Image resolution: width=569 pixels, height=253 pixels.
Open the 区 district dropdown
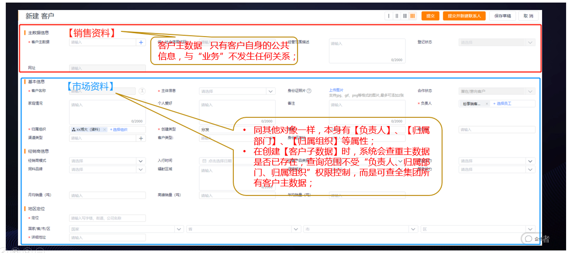(478, 229)
